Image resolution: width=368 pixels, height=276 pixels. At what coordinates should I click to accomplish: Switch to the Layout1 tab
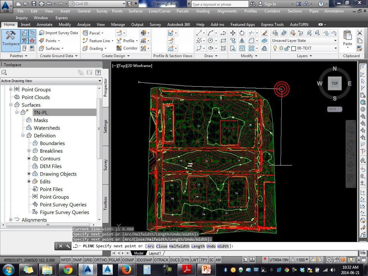pos(154,253)
